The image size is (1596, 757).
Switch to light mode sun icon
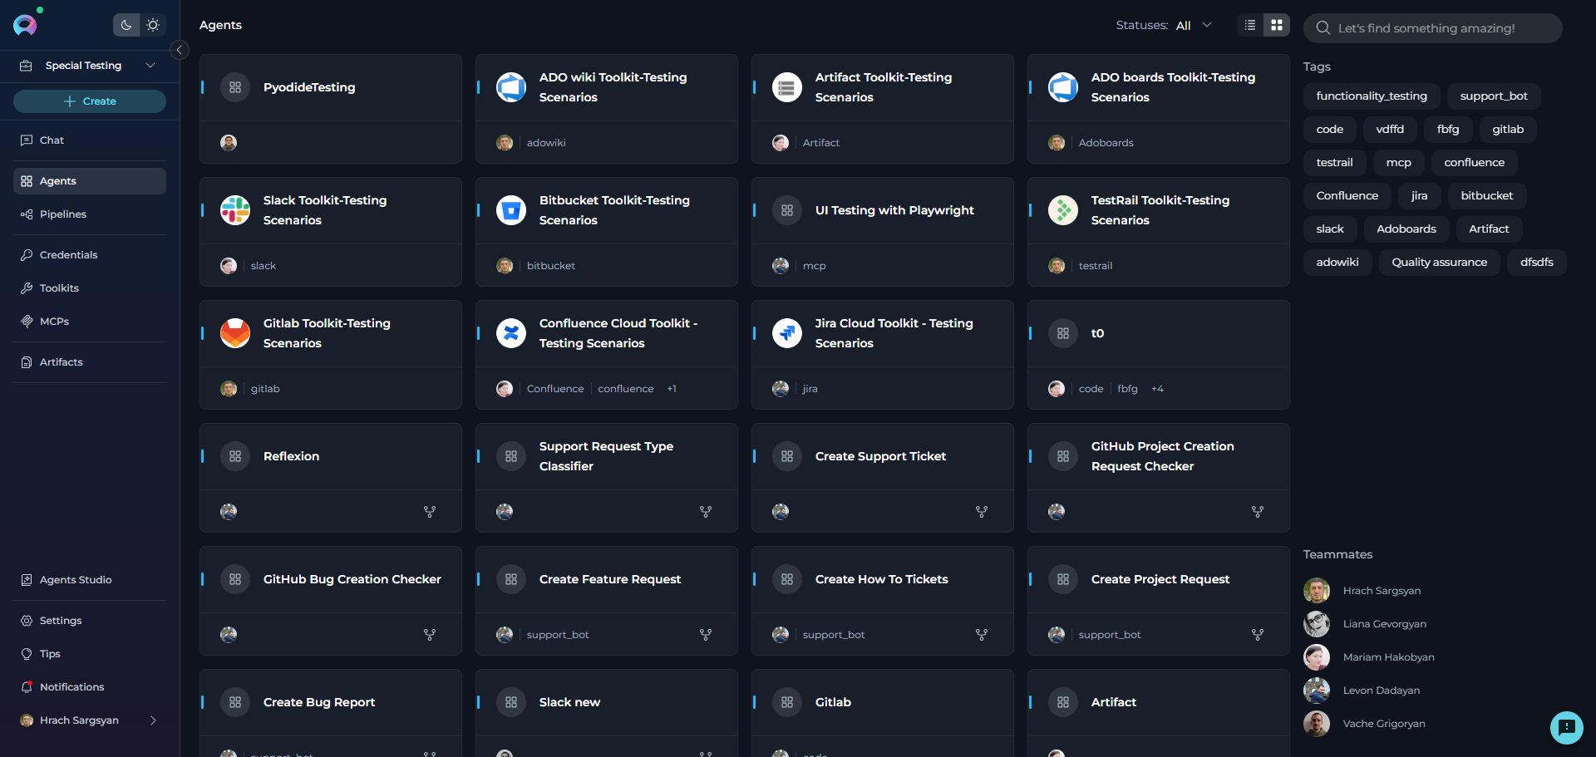153,25
